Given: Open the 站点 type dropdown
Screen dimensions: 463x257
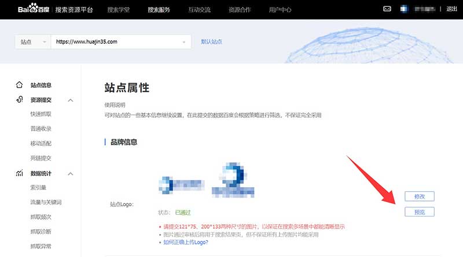Looking at the screenshot, I should pos(32,42).
